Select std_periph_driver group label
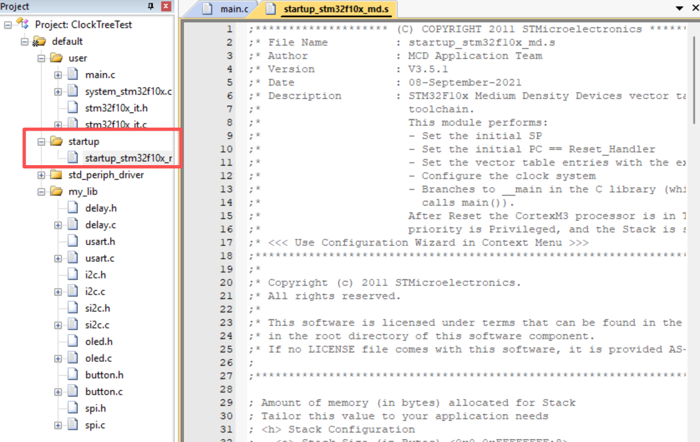The width and height of the screenshot is (700, 442). [x=106, y=175]
